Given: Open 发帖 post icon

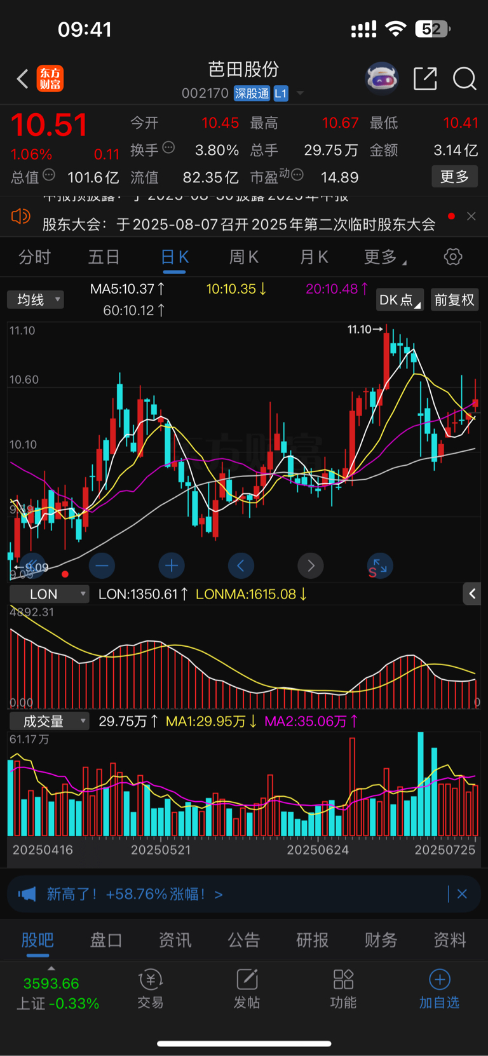Looking at the screenshot, I should (x=247, y=989).
